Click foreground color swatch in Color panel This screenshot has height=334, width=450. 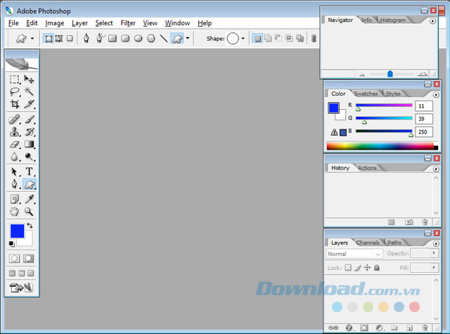tap(333, 108)
